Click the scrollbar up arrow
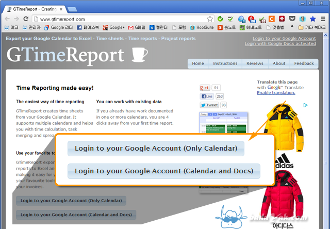330x229 pixels. [x=325, y=35]
